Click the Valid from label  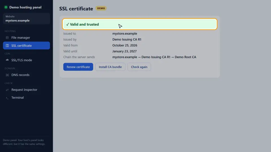[70, 45]
